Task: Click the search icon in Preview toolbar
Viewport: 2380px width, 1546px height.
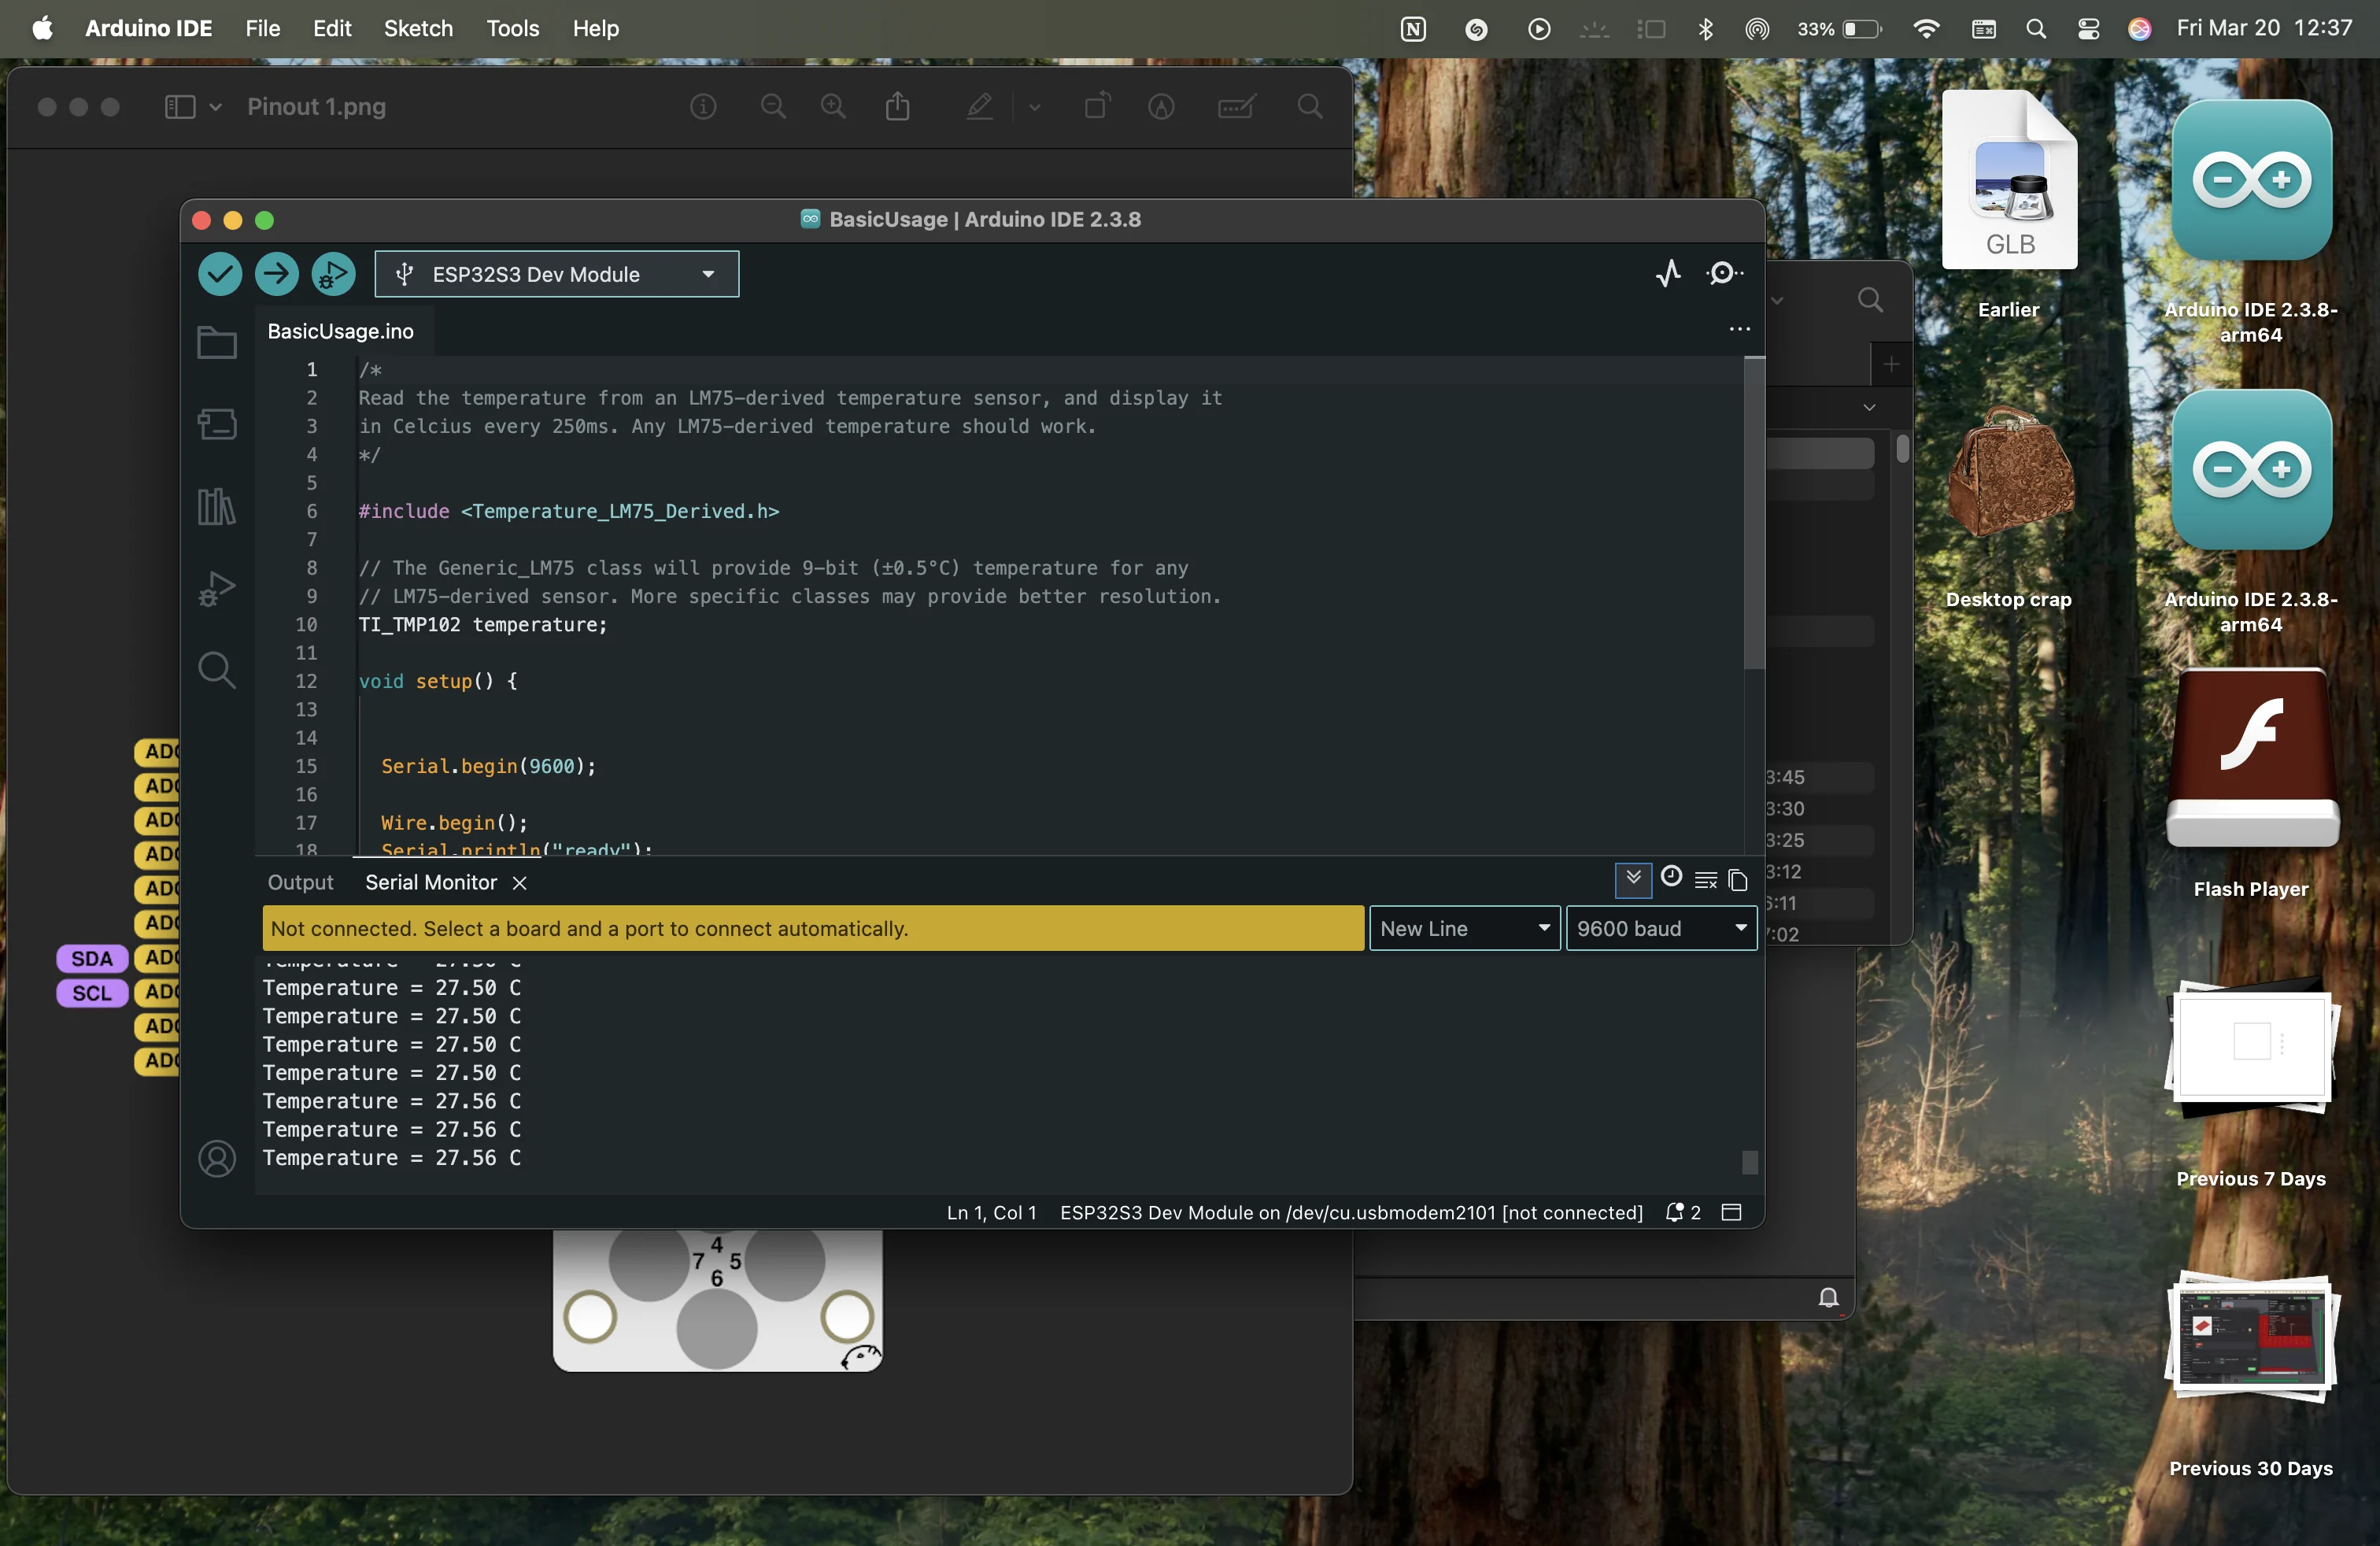Action: point(1310,106)
